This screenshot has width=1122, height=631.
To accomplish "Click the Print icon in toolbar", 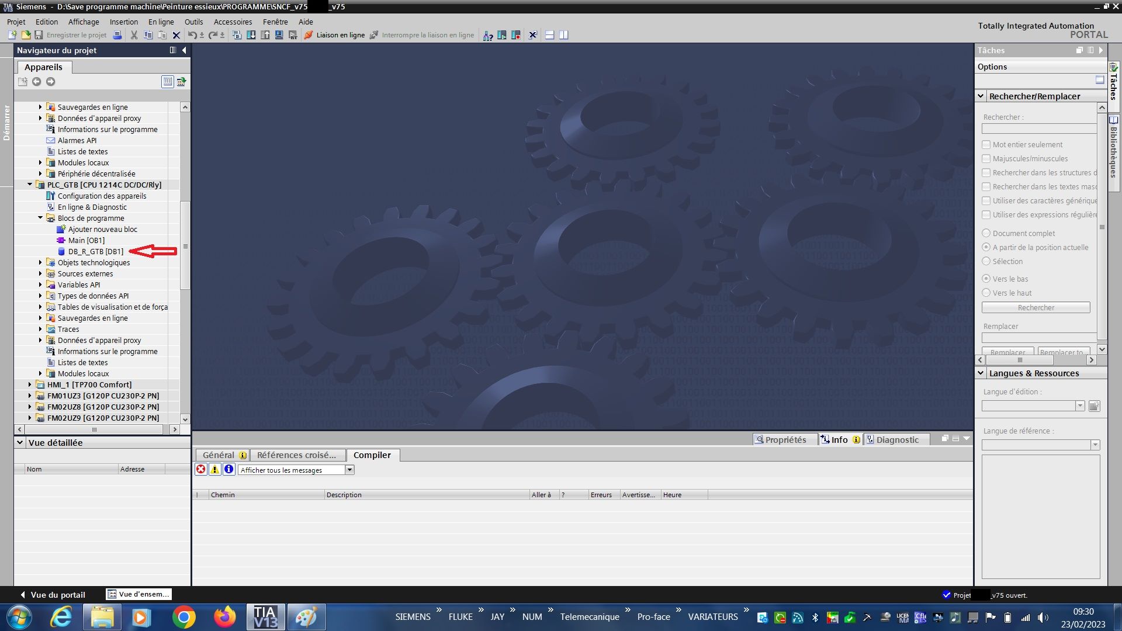I will click(117, 35).
